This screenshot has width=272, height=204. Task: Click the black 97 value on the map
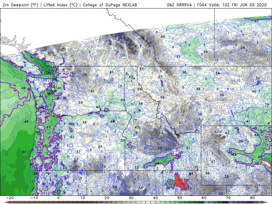(178, 57)
